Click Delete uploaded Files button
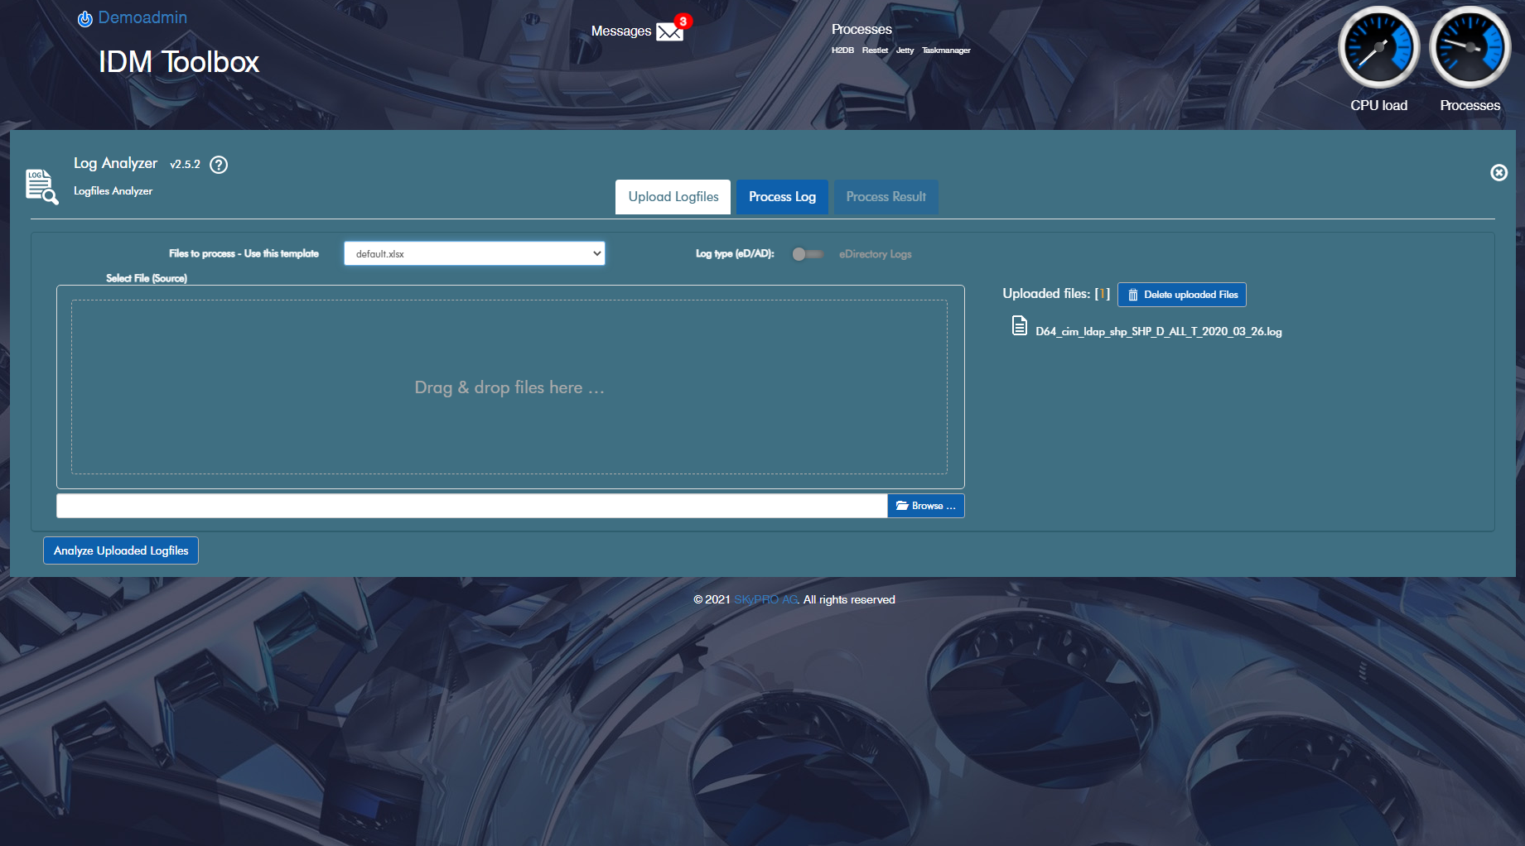The height and width of the screenshot is (846, 1525). [x=1182, y=295]
